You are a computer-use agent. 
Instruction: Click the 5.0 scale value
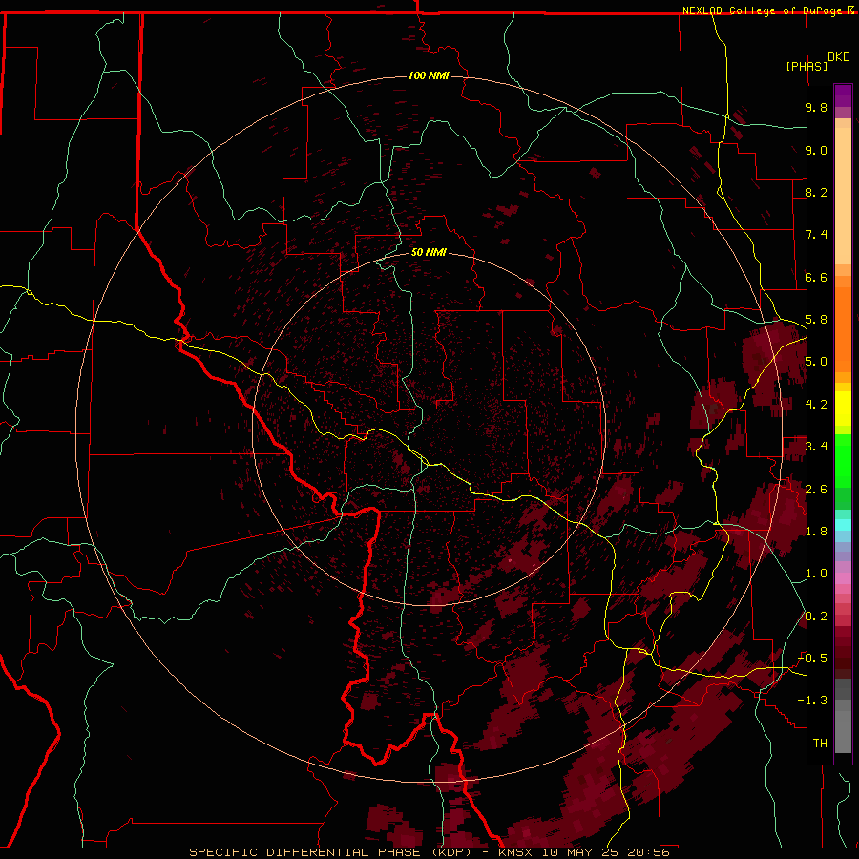point(816,362)
